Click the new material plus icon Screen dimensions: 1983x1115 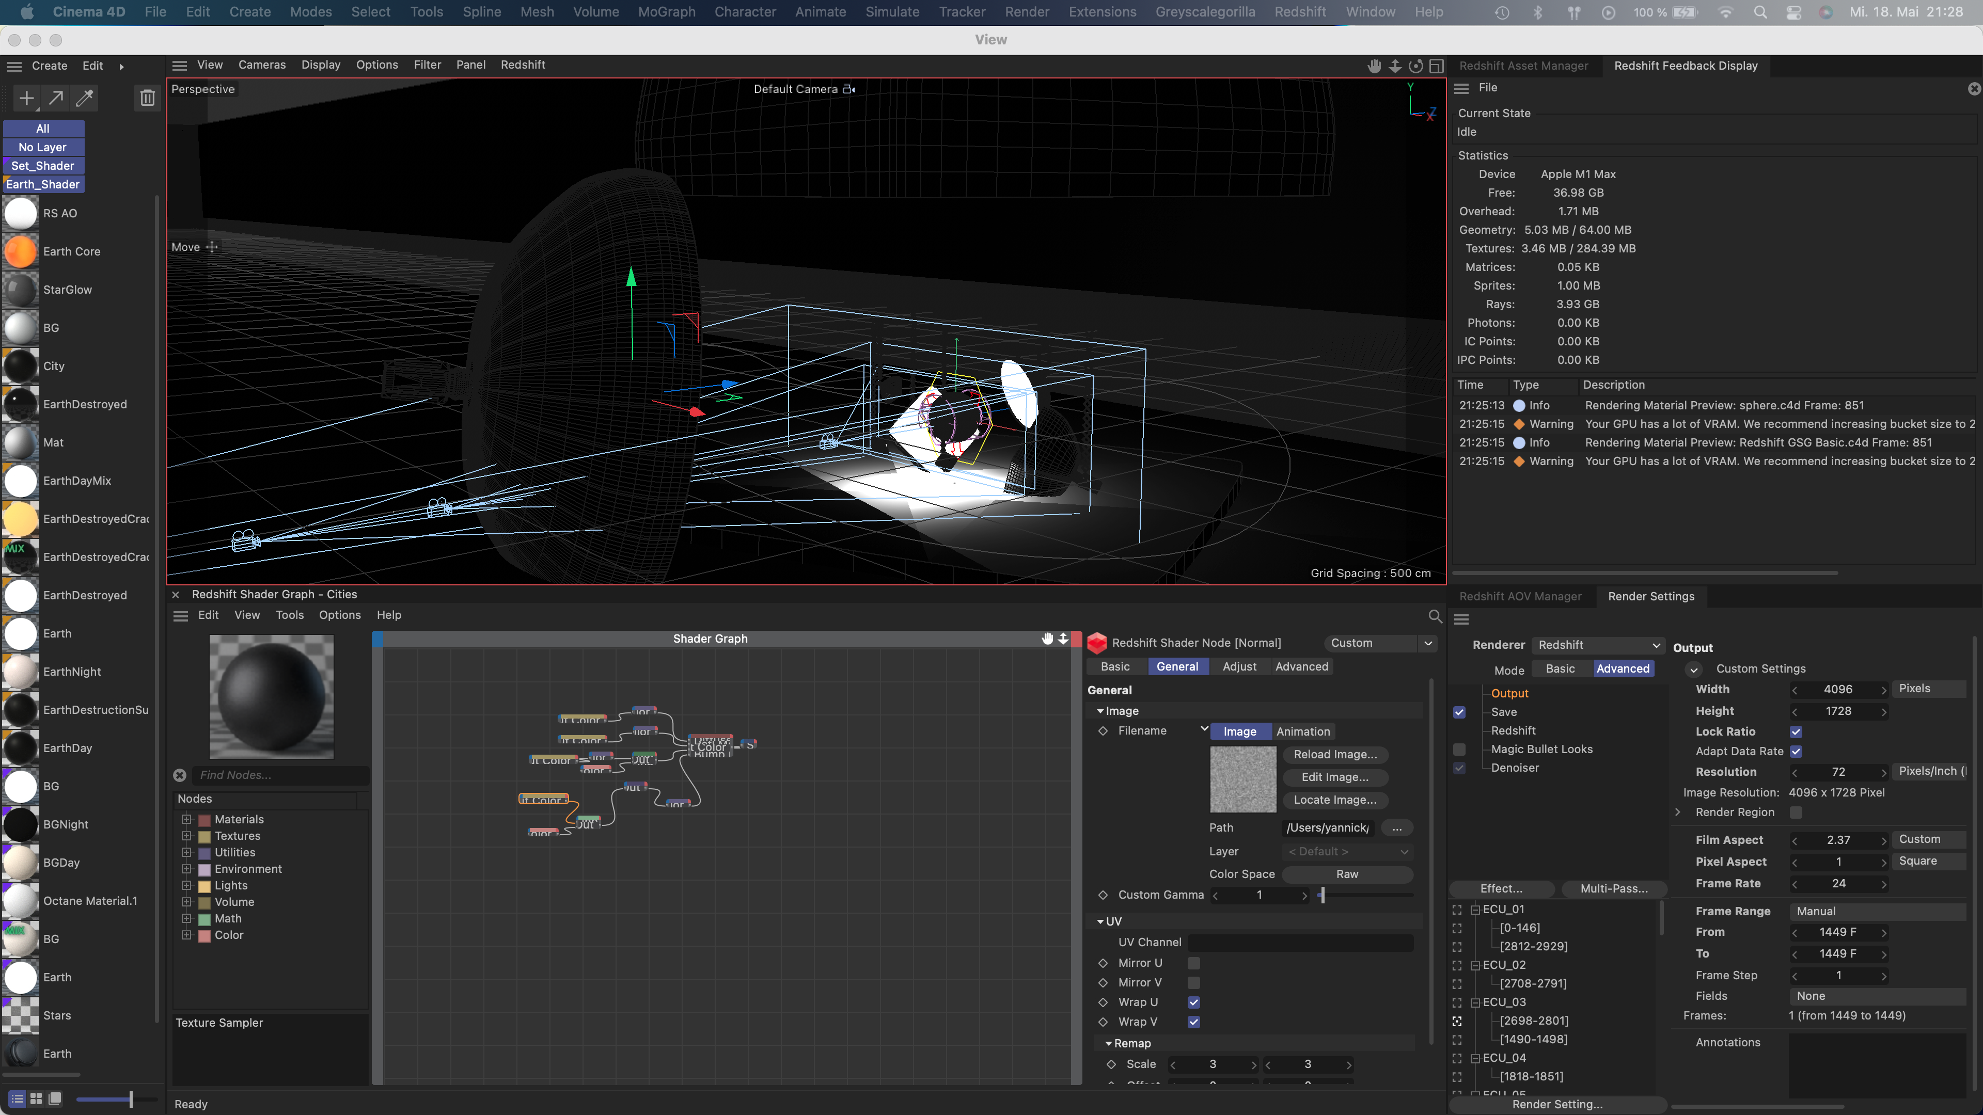(x=27, y=98)
